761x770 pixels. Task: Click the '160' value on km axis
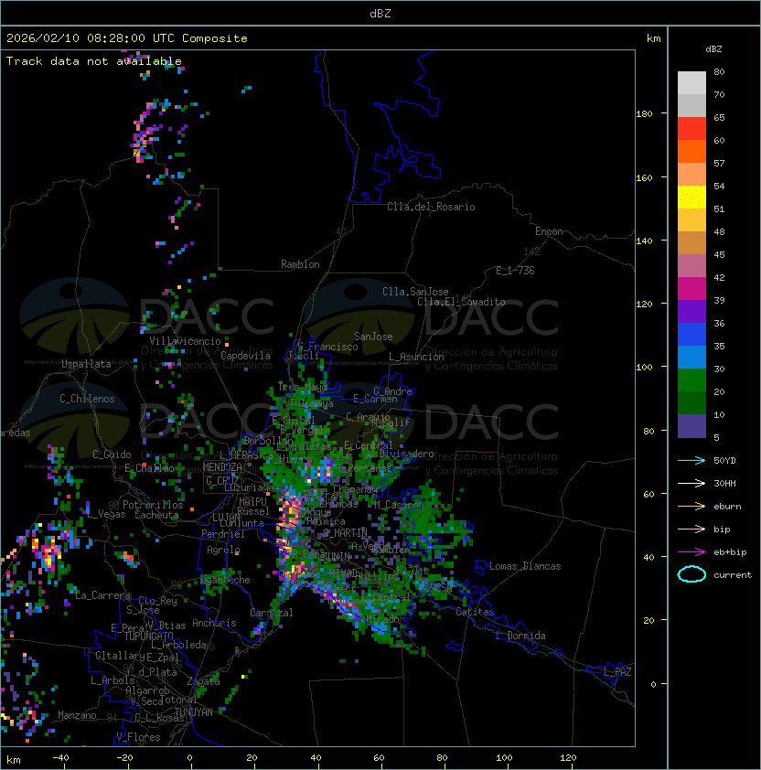click(x=644, y=177)
